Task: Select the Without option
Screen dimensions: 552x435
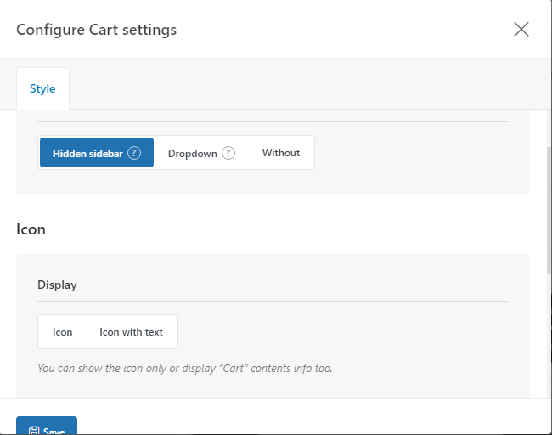Action: click(281, 153)
